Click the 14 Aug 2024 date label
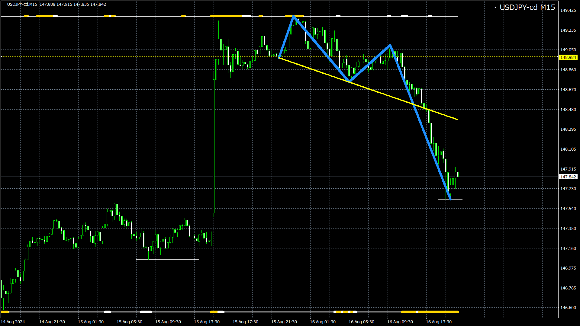 click(13, 322)
